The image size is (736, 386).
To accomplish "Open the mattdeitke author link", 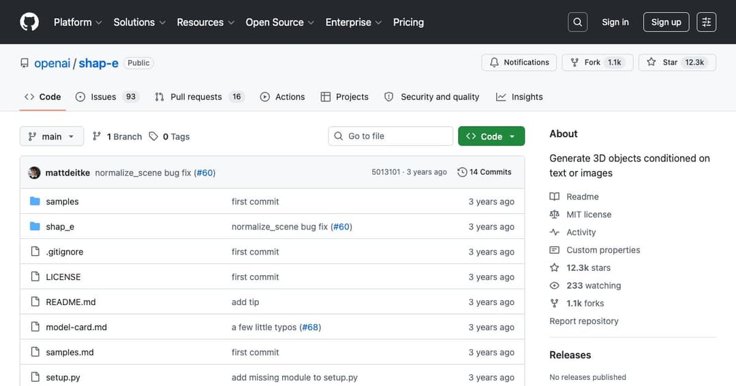I will pos(67,173).
